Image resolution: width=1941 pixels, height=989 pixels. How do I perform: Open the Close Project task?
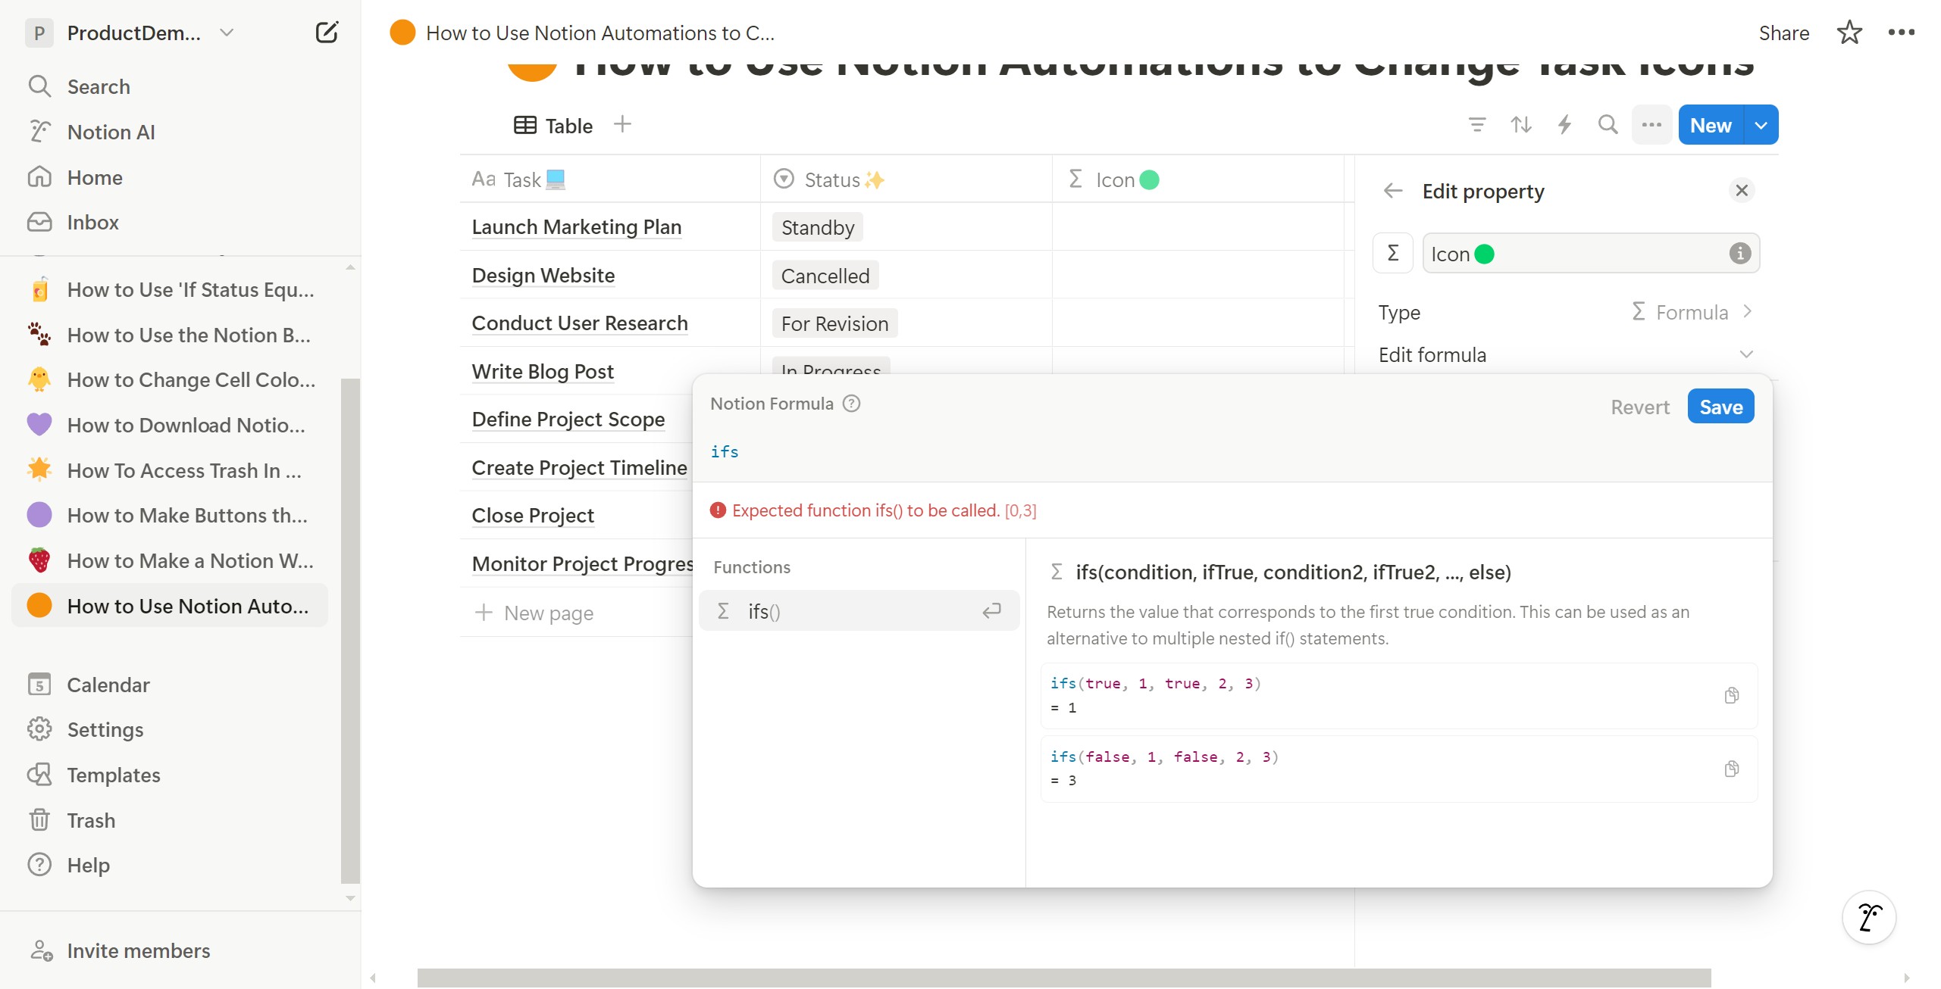533,515
